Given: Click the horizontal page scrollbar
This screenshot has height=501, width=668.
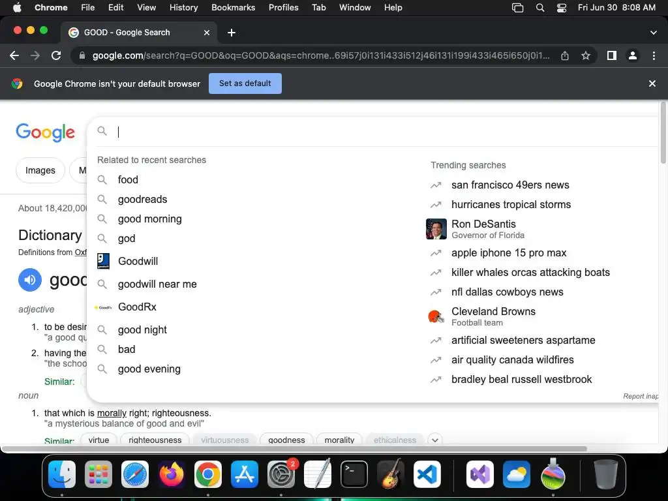Looking at the screenshot, I should 294,449.
